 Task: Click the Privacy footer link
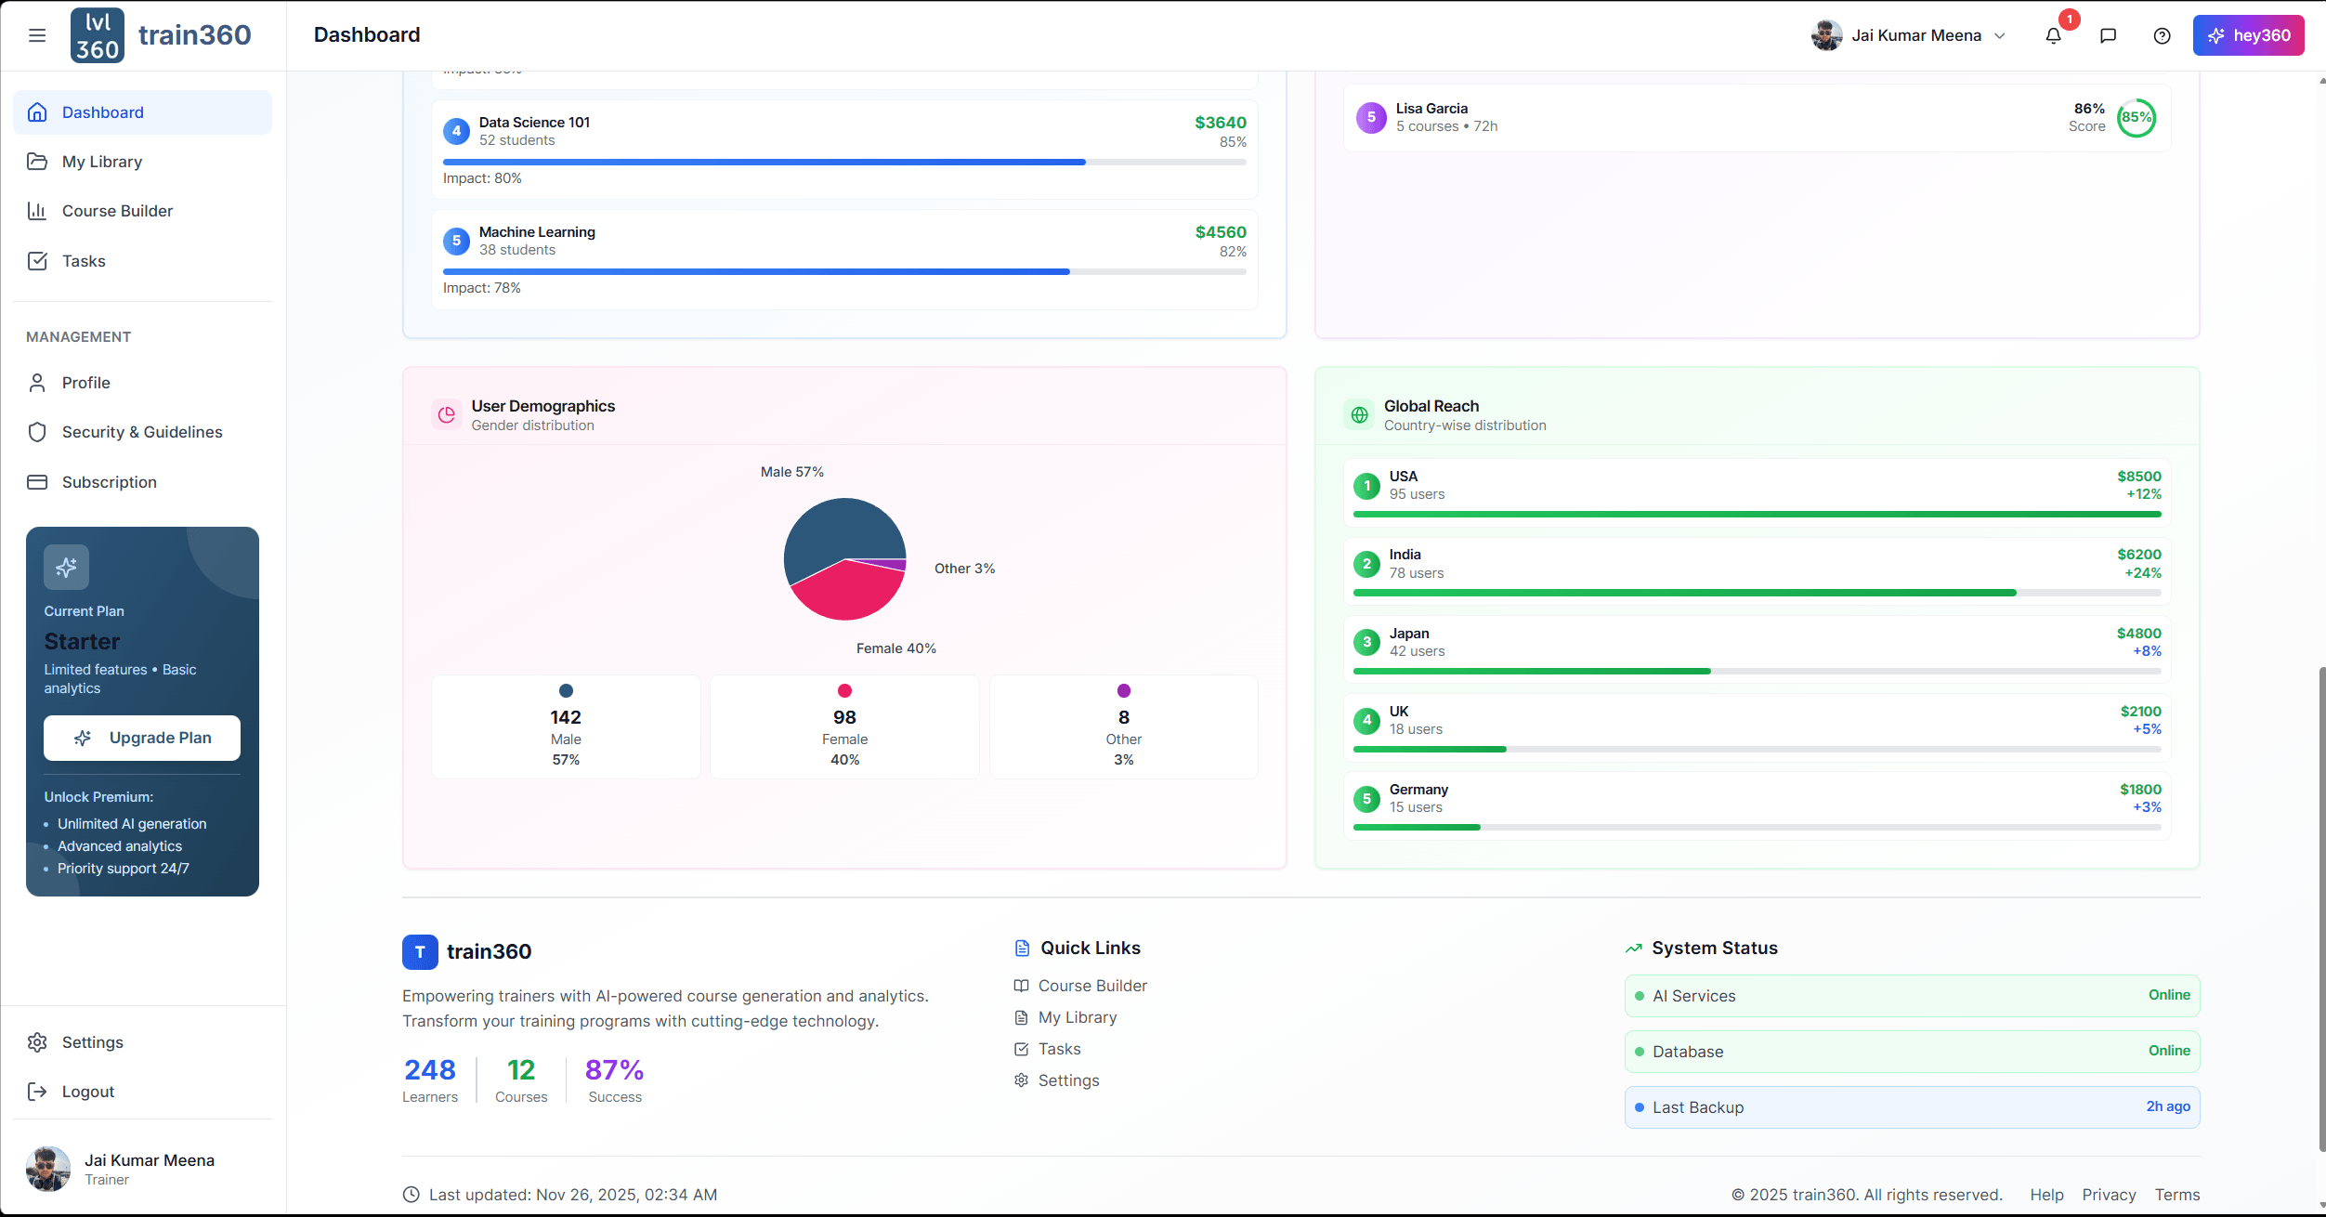tap(2109, 1195)
